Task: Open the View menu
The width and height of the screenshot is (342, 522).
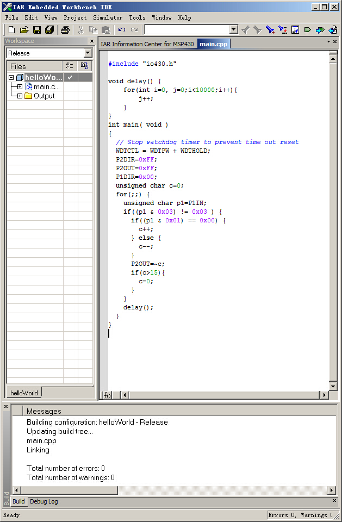Action: tap(51, 17)
